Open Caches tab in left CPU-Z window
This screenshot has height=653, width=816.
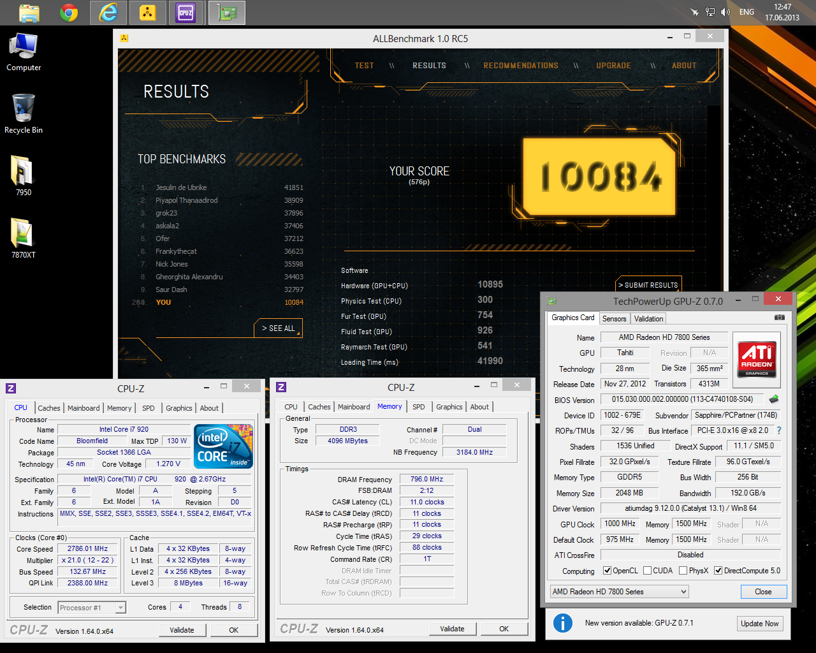pos(49,408)
